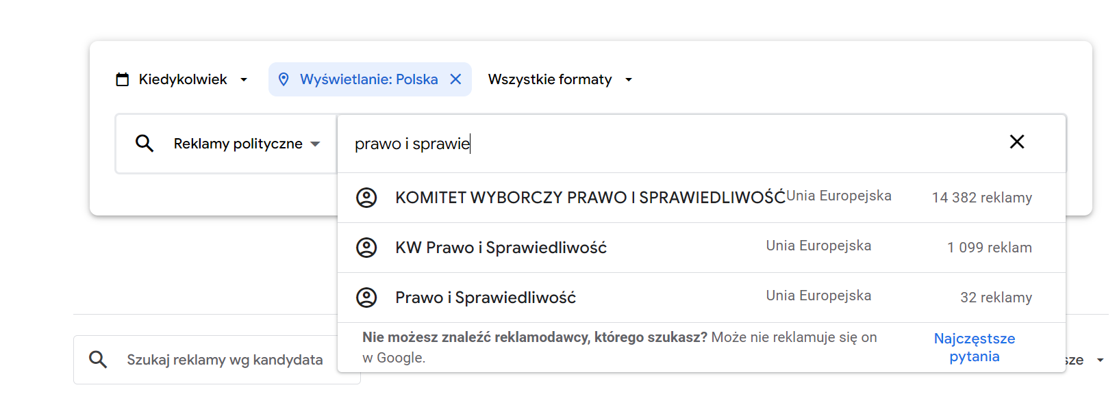Click avatar icon for KOMITET WYBORCZY PRAWO I SPRAWIEDLIWOŚĆ
Image resolution: width=1117 pixels, height=394 pixels.
pyautogui.click(x=366, y=198)
